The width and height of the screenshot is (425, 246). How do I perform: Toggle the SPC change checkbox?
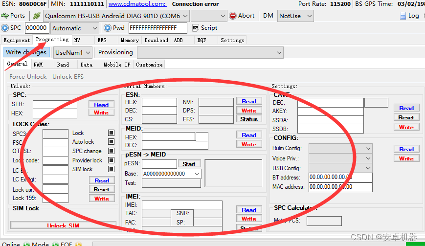(x=111, y=151)
